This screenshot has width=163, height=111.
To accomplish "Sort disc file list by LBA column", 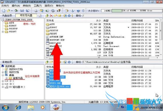I will coord(157,21).
